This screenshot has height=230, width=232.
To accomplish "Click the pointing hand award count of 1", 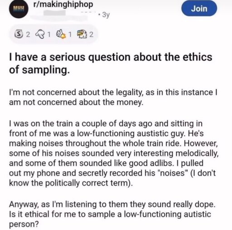I will [49, 34].
